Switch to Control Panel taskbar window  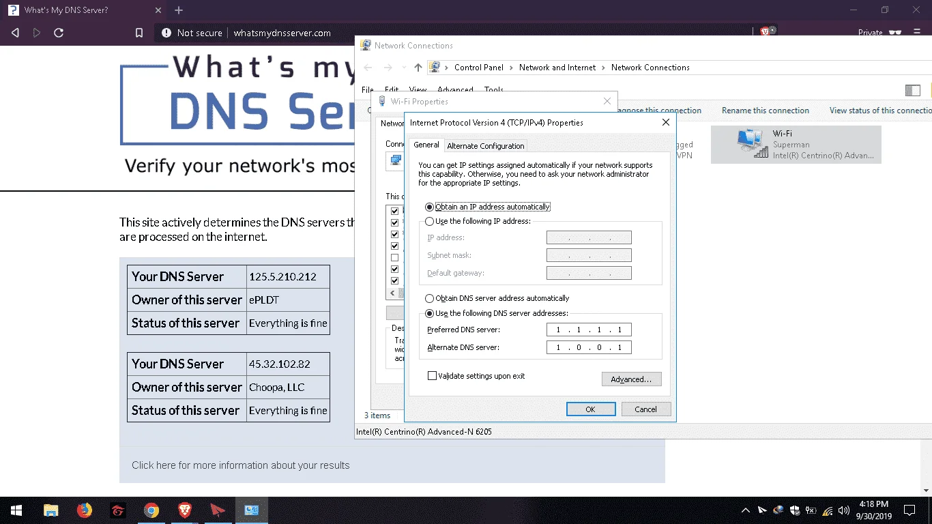pyautogui.click(x=251, y=510)
